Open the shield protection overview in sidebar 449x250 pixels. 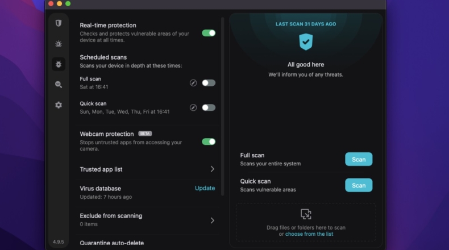(58, 23)
